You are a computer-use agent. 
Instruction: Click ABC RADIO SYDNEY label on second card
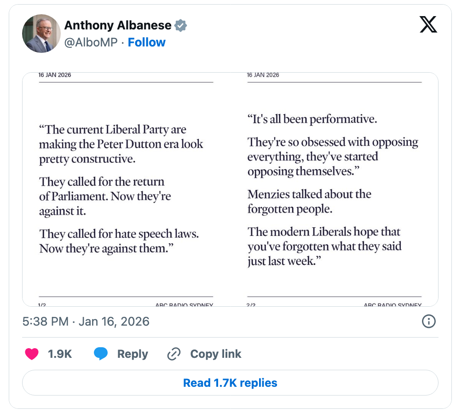tap(392, 304)
